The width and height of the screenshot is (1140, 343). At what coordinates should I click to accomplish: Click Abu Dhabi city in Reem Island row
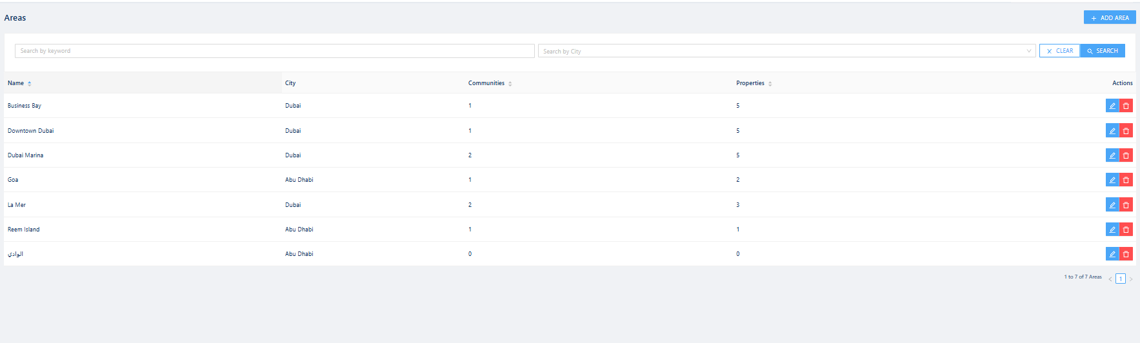(x=299, y=230)
